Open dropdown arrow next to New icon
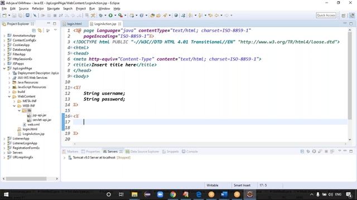357x200 pixels. pos(9,16)
